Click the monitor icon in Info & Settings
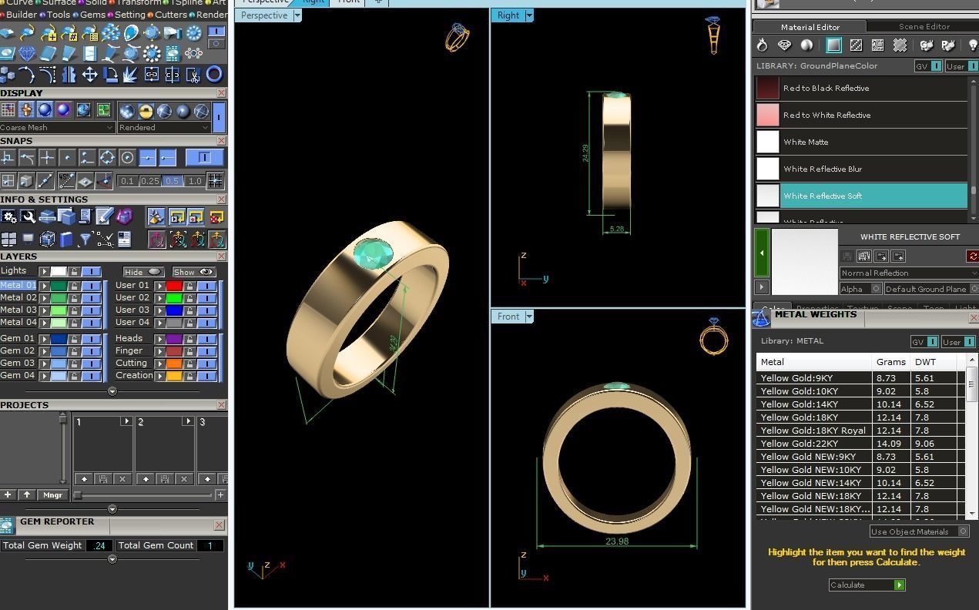Screen dimensions: 979x610 pyautogui.click(x=28, y=240)
